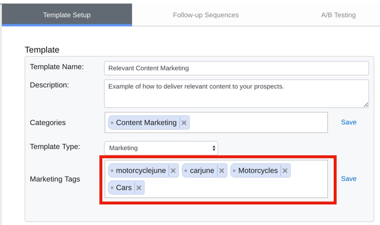Switch to the Follow-up Sequences tab
This screenshot has width=380, height=225.
point(206,15)
